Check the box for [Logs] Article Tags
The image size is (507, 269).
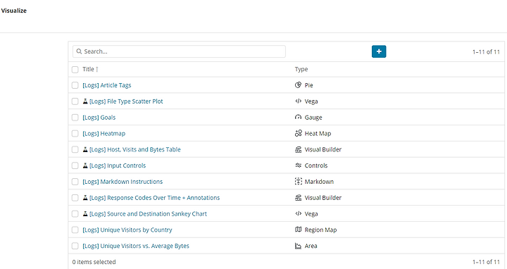pos(75,85)
